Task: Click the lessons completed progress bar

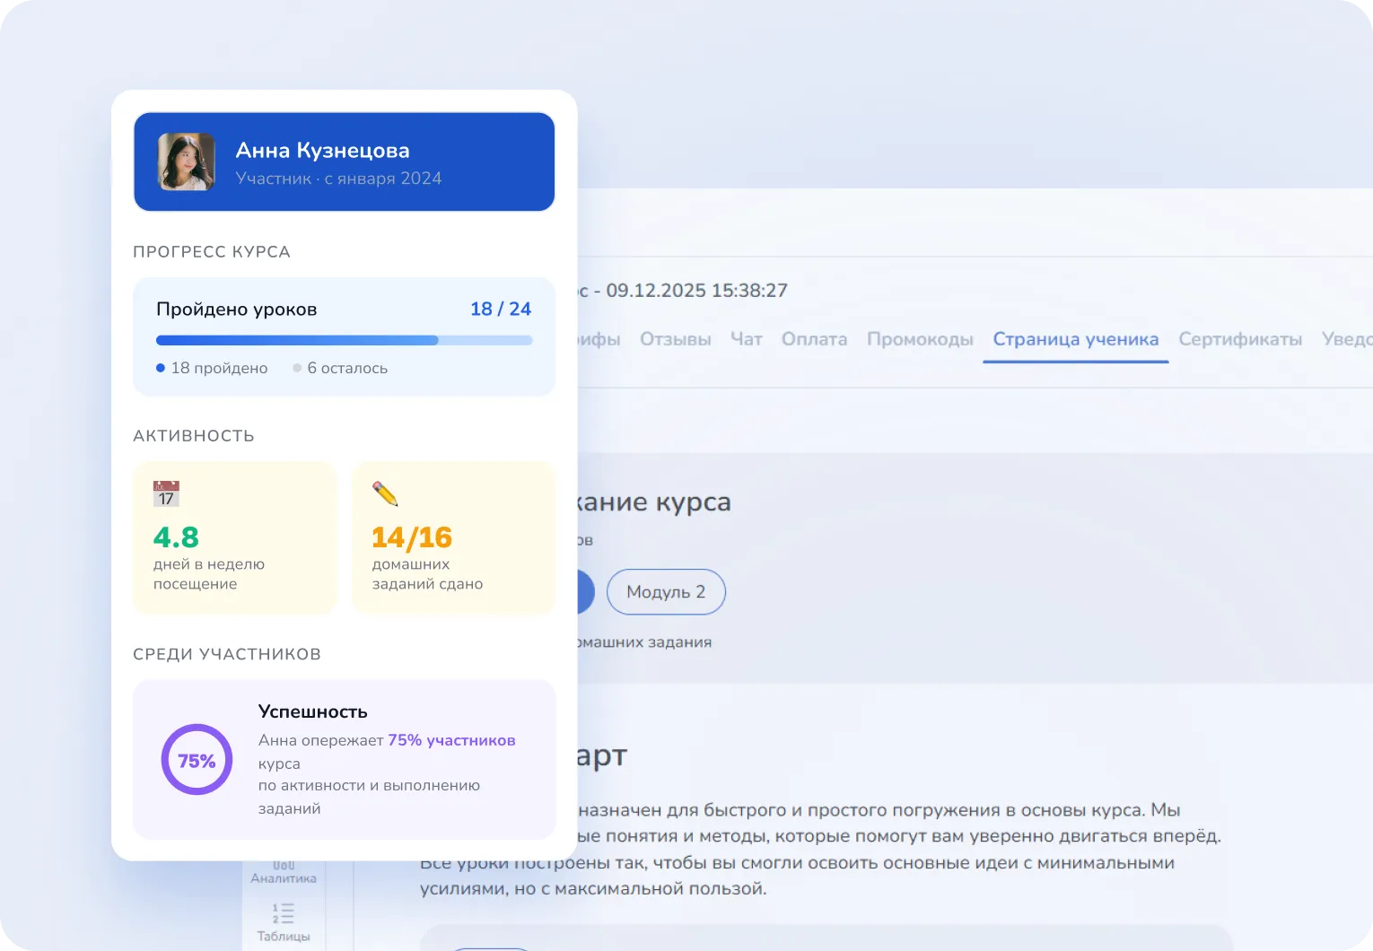Action: (344, 341)
